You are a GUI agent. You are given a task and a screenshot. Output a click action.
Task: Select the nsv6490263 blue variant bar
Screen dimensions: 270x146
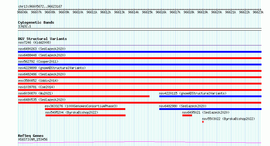point(140,52)
